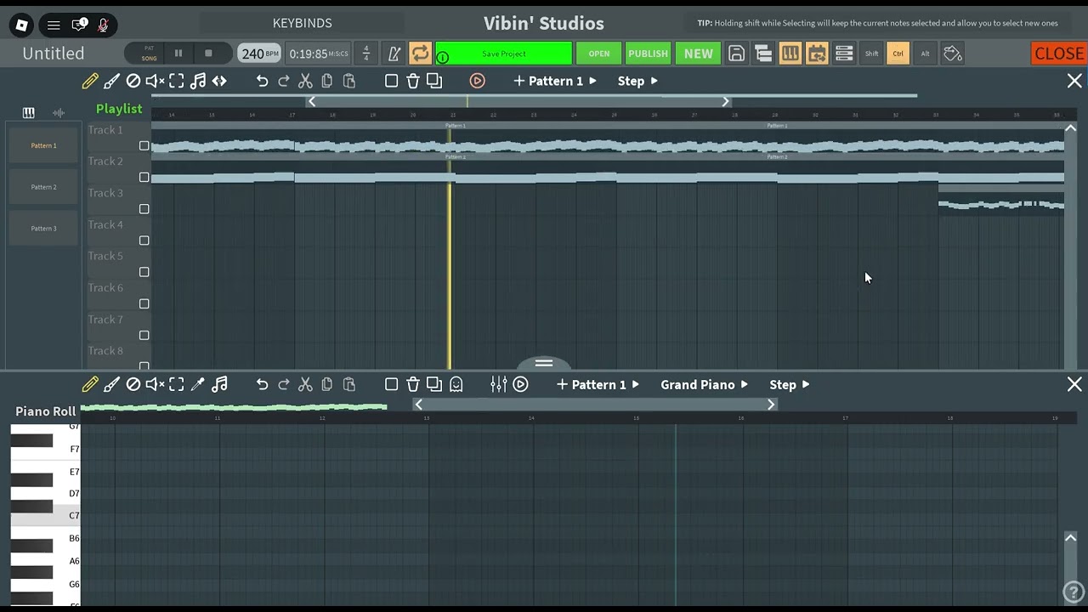Viewport: 1088px width, 612px height.
Task: Click the orange play-circle icon in Playlist toolbar
Action: pyautogui.click(x=477, y=81)
